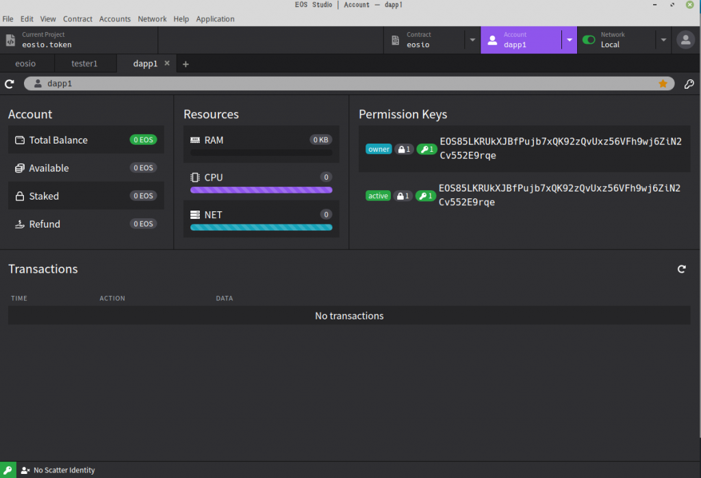Open the user profile avatar icon
This screenshot has width=701, height=478.
685,40
